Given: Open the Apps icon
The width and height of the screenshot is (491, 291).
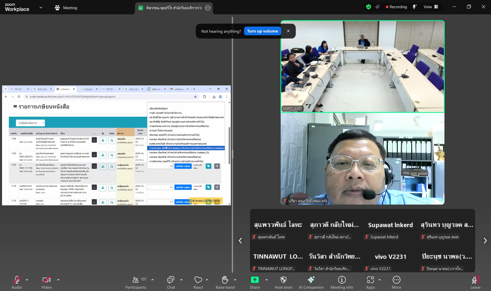Looking at the screenshot, I should [370, 280].
